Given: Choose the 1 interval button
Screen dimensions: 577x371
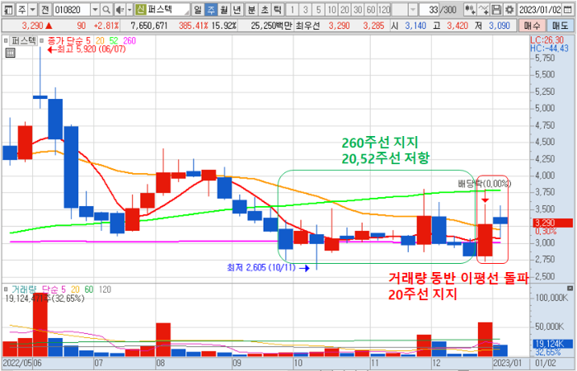Looking at the screenshot, I should pos(292,9).
